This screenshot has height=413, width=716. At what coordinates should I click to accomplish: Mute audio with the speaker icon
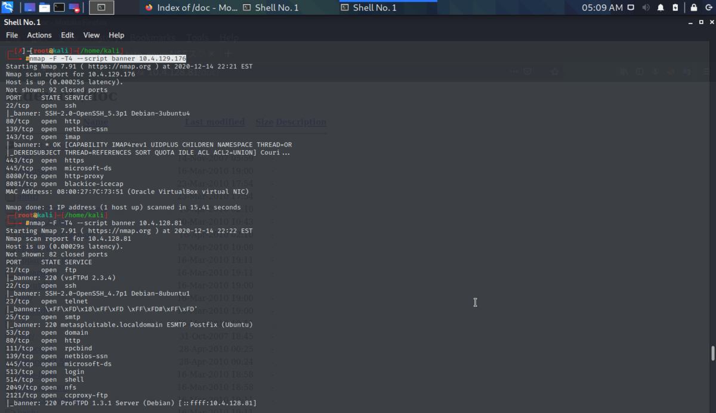coord(646,8)
